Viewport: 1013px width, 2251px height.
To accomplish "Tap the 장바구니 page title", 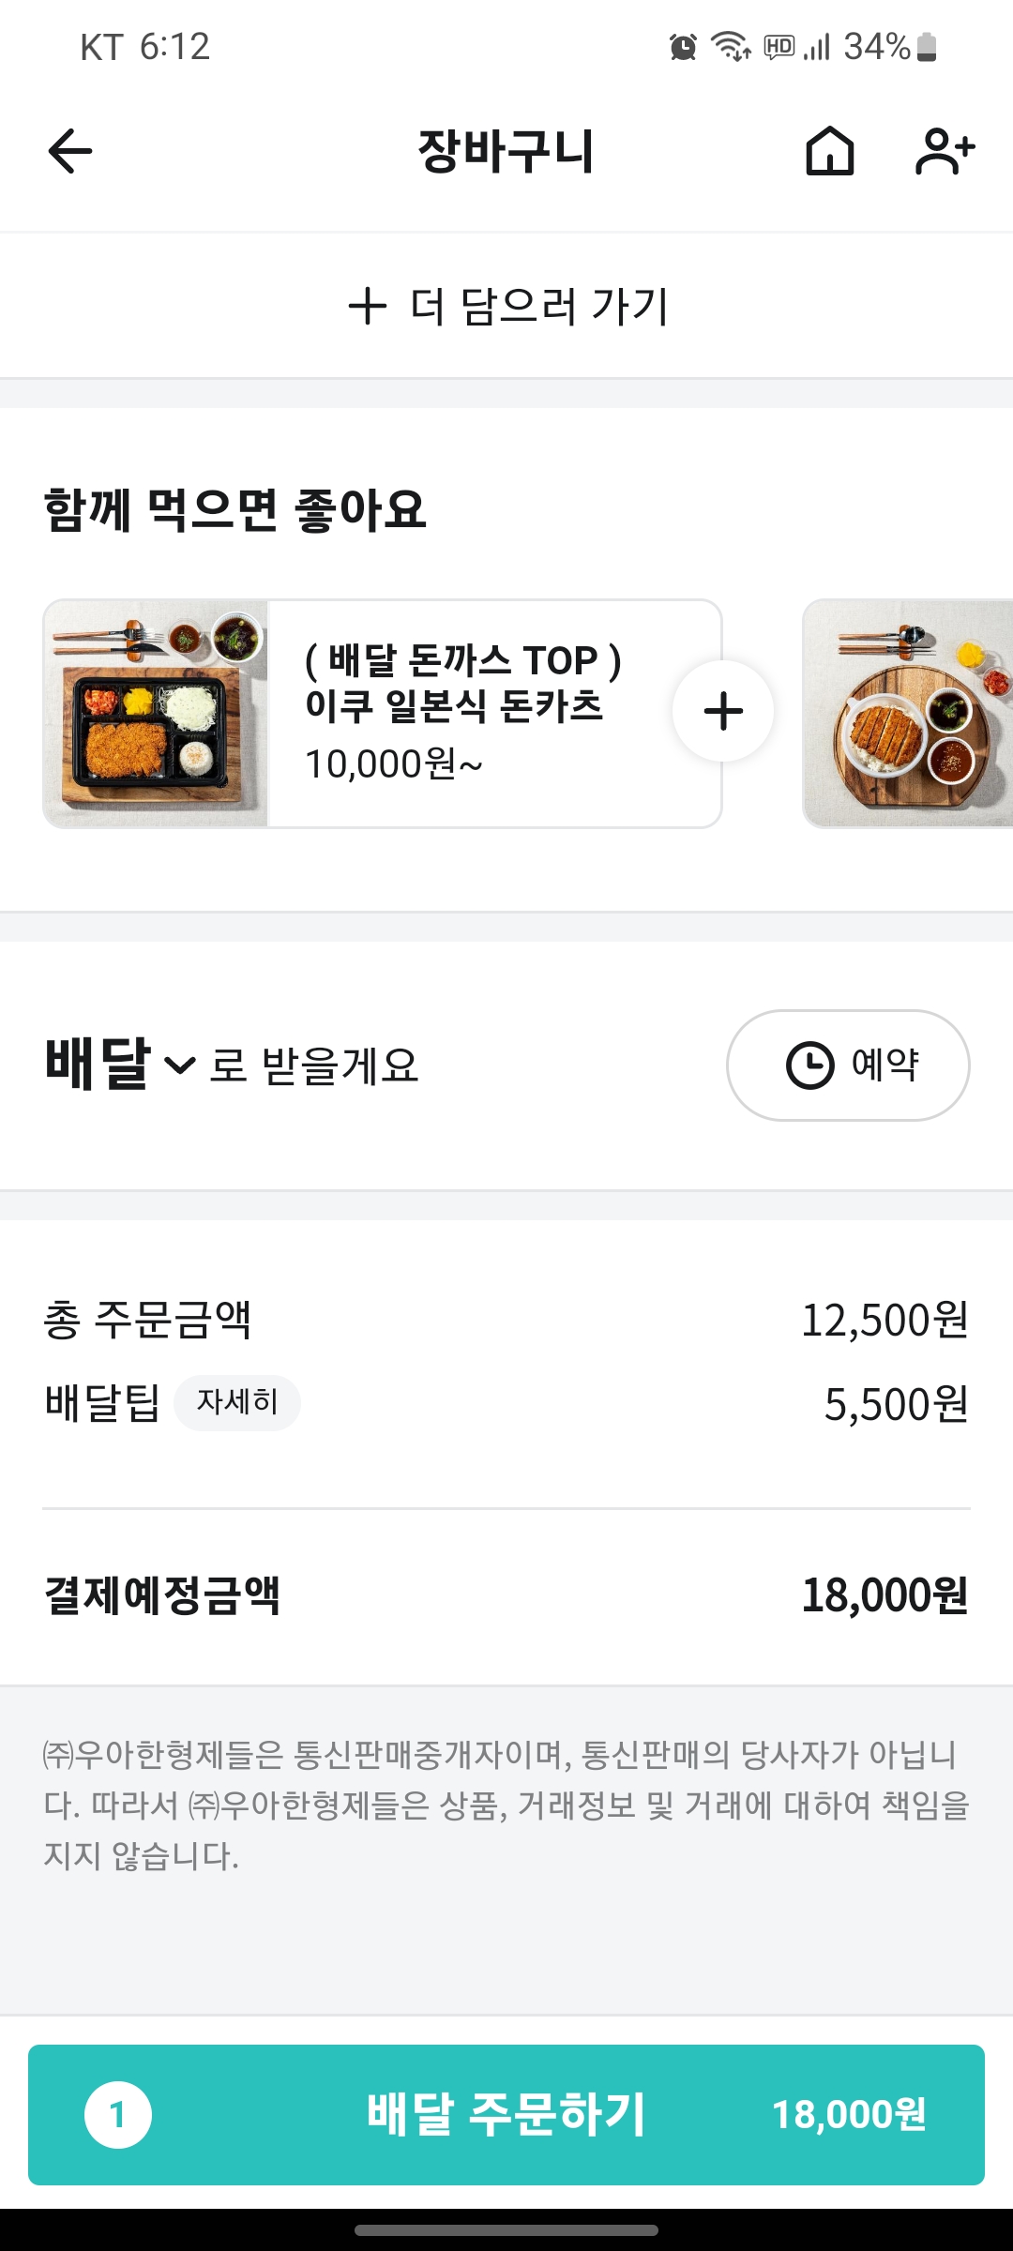I will click(506, 151).
